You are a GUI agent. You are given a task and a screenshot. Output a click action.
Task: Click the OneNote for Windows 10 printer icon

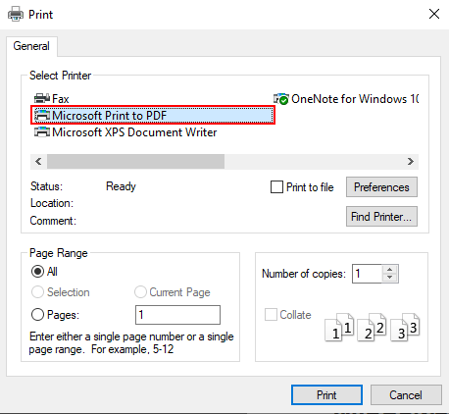click(281, 99)
